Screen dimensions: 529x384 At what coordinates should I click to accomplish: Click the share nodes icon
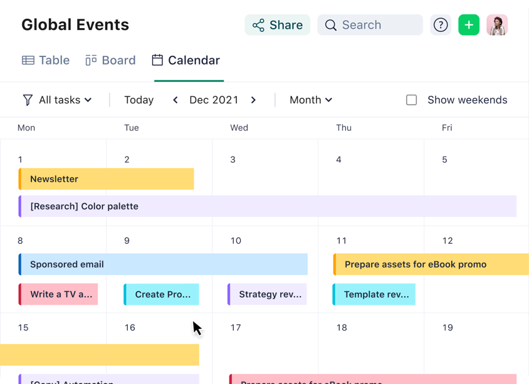(258, 25)
